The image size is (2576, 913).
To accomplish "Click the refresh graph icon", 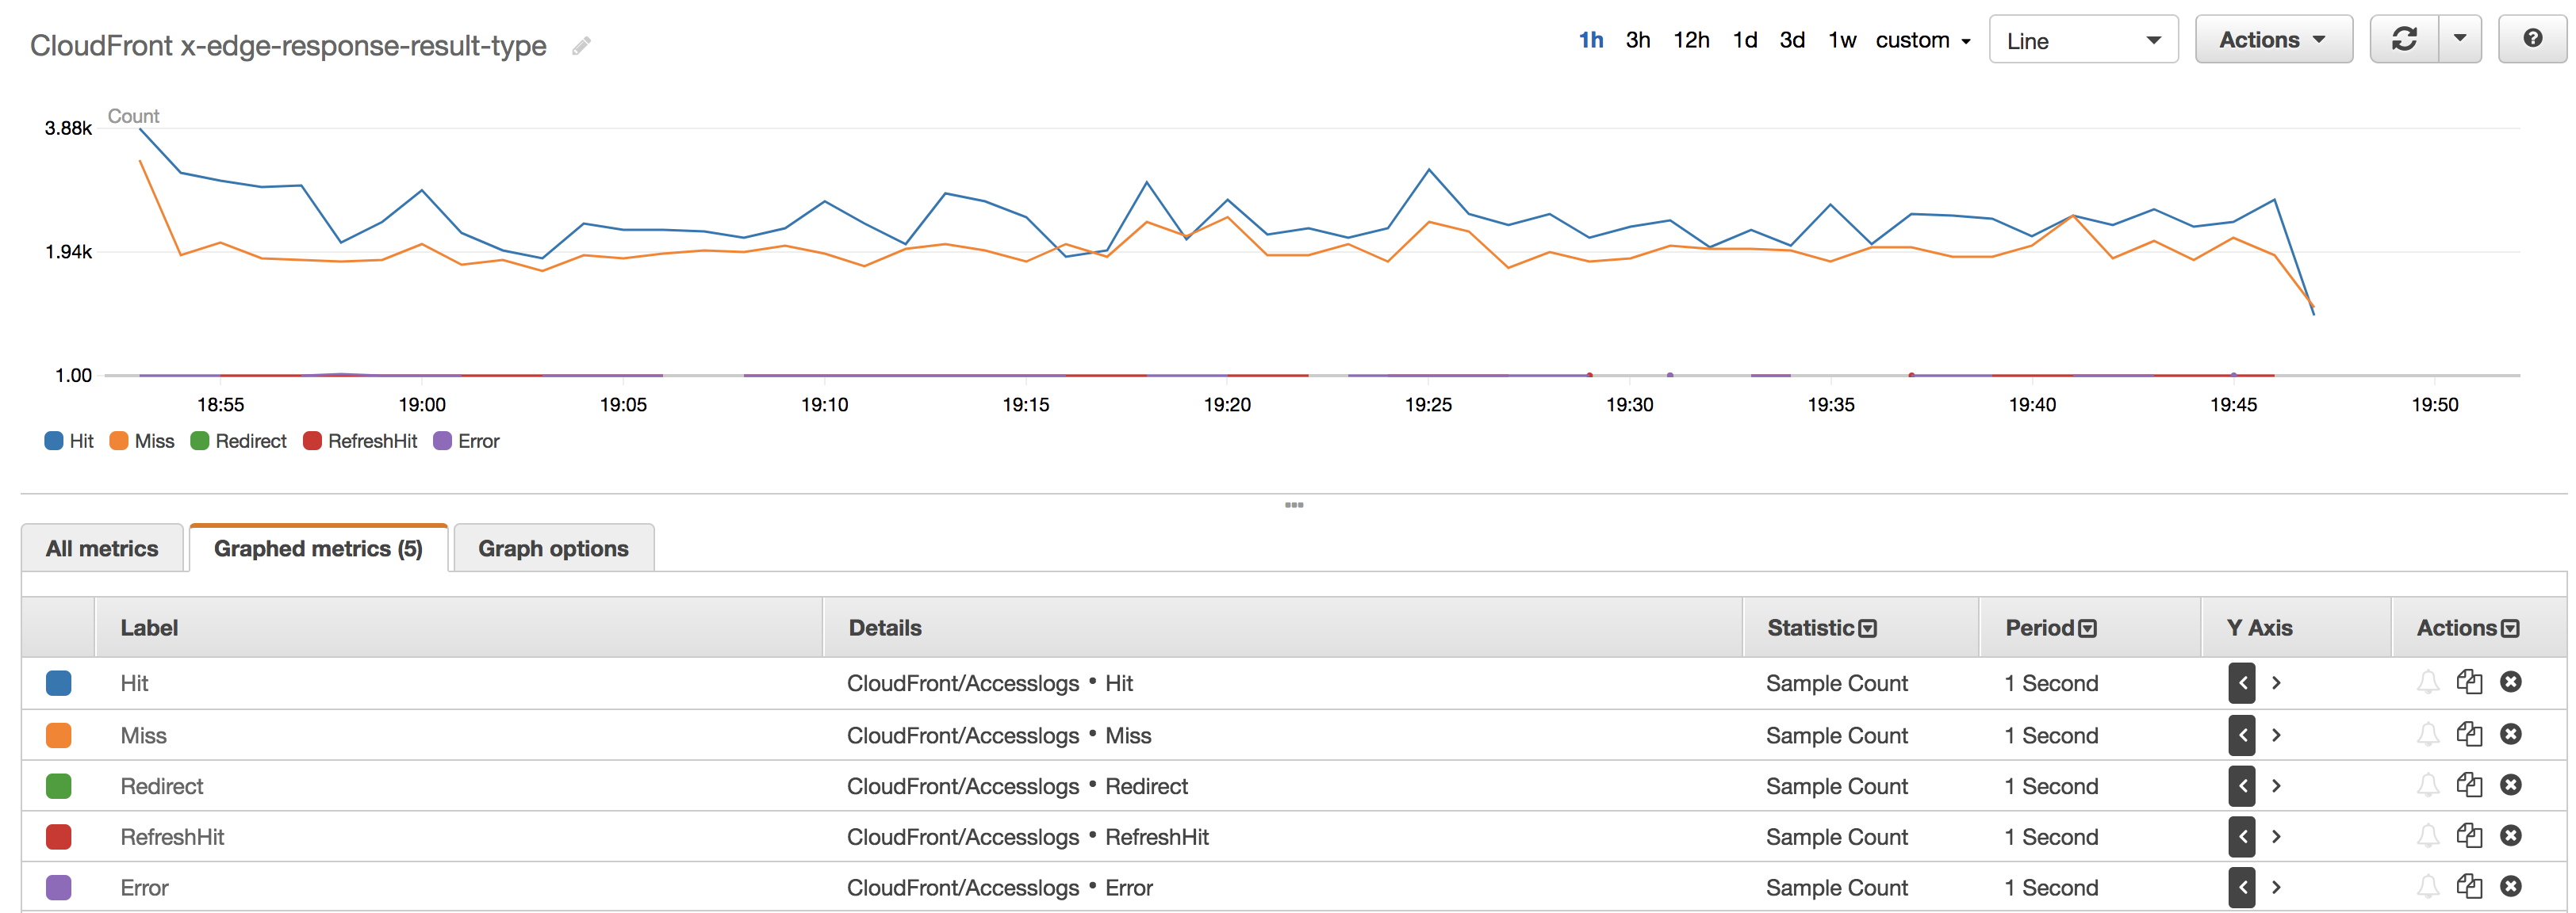I will tap(2404, 40).
